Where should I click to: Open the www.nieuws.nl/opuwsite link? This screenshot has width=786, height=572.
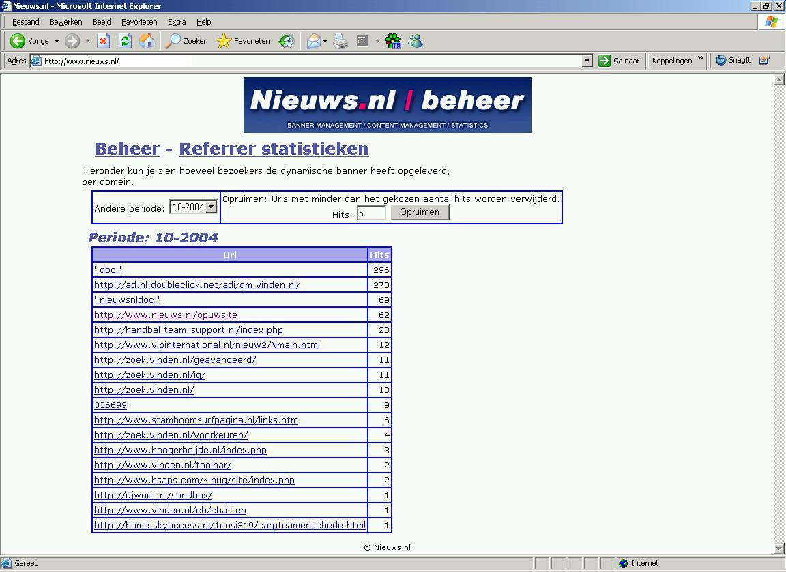[x=165, y=315]
